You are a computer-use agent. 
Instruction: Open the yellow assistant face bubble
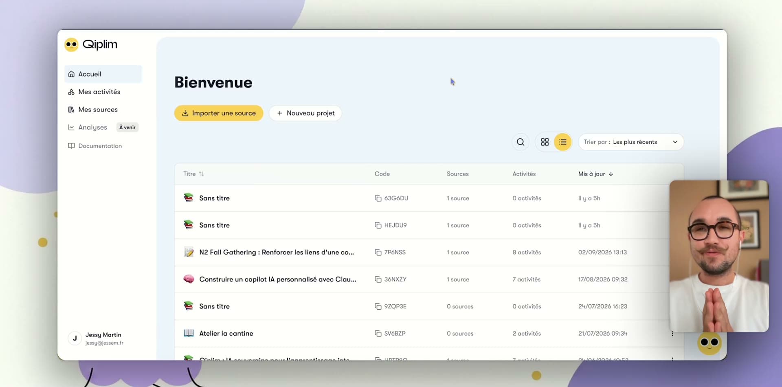(709, 343)
